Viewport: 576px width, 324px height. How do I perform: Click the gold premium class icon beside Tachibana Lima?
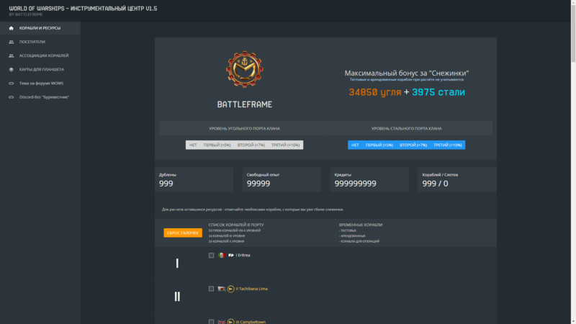230,289
